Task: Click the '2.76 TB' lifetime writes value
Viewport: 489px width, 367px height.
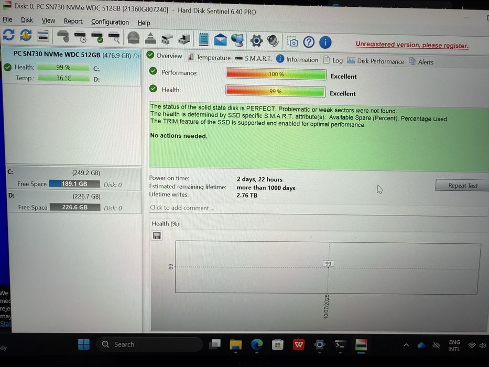Action: (247, 196)
